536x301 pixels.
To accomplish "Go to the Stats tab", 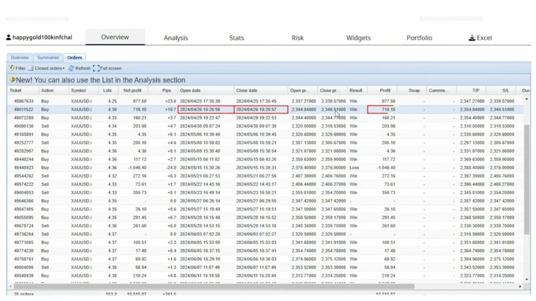I will (x=237, y=38).
